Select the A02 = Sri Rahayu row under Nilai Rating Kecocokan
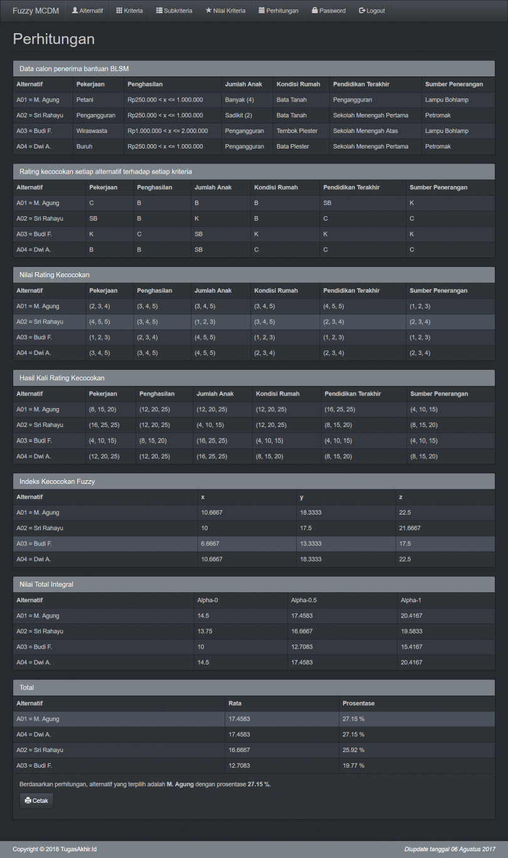 pos(253,322)
